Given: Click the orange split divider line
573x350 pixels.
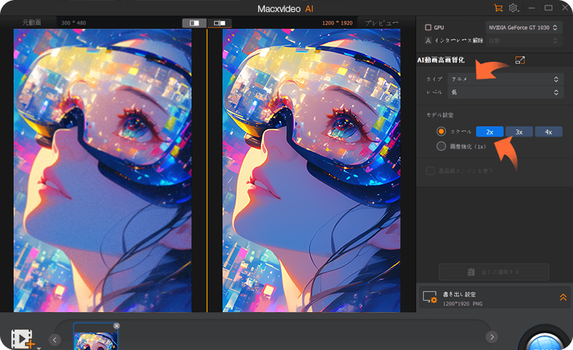Looking at the screenshot, I should tap(207, 170).
